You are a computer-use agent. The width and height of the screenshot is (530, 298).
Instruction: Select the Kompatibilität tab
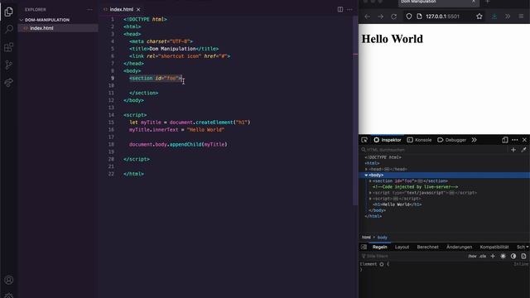tap(494, 247)
